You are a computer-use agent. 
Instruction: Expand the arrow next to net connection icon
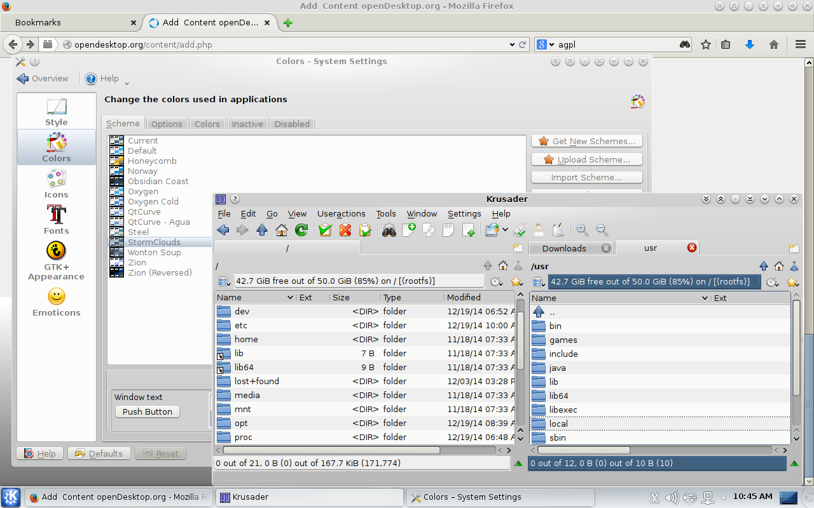[x=505, y=230]
